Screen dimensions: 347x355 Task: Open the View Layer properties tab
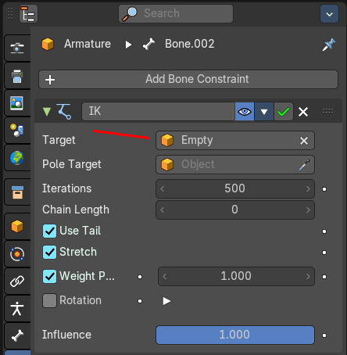point(17,103)
